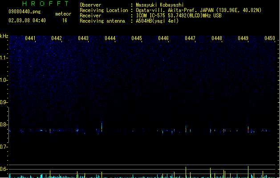The image size is (280, 178).
Task: Click time marker 0444
Action: pos(110,38)
